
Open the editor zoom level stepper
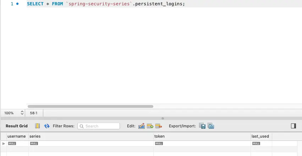(x=22, y=113)
